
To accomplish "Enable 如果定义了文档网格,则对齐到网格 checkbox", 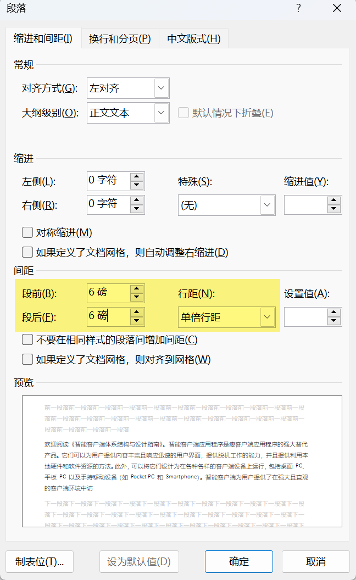I will click(x=27, y=359).
